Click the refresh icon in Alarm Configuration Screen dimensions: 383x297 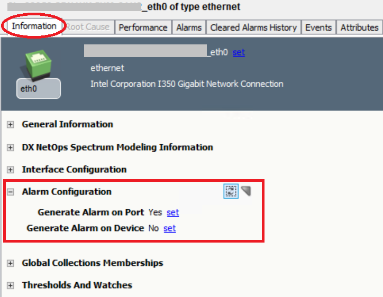pos(231,191)
